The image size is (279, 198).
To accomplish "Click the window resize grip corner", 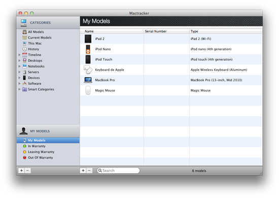I will click(261, 173).
